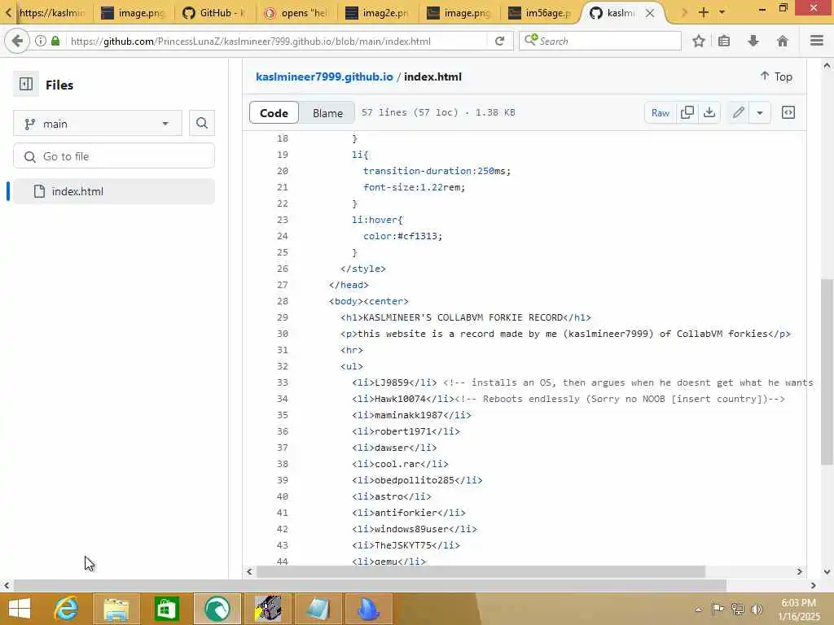Click line number 29

283,317
